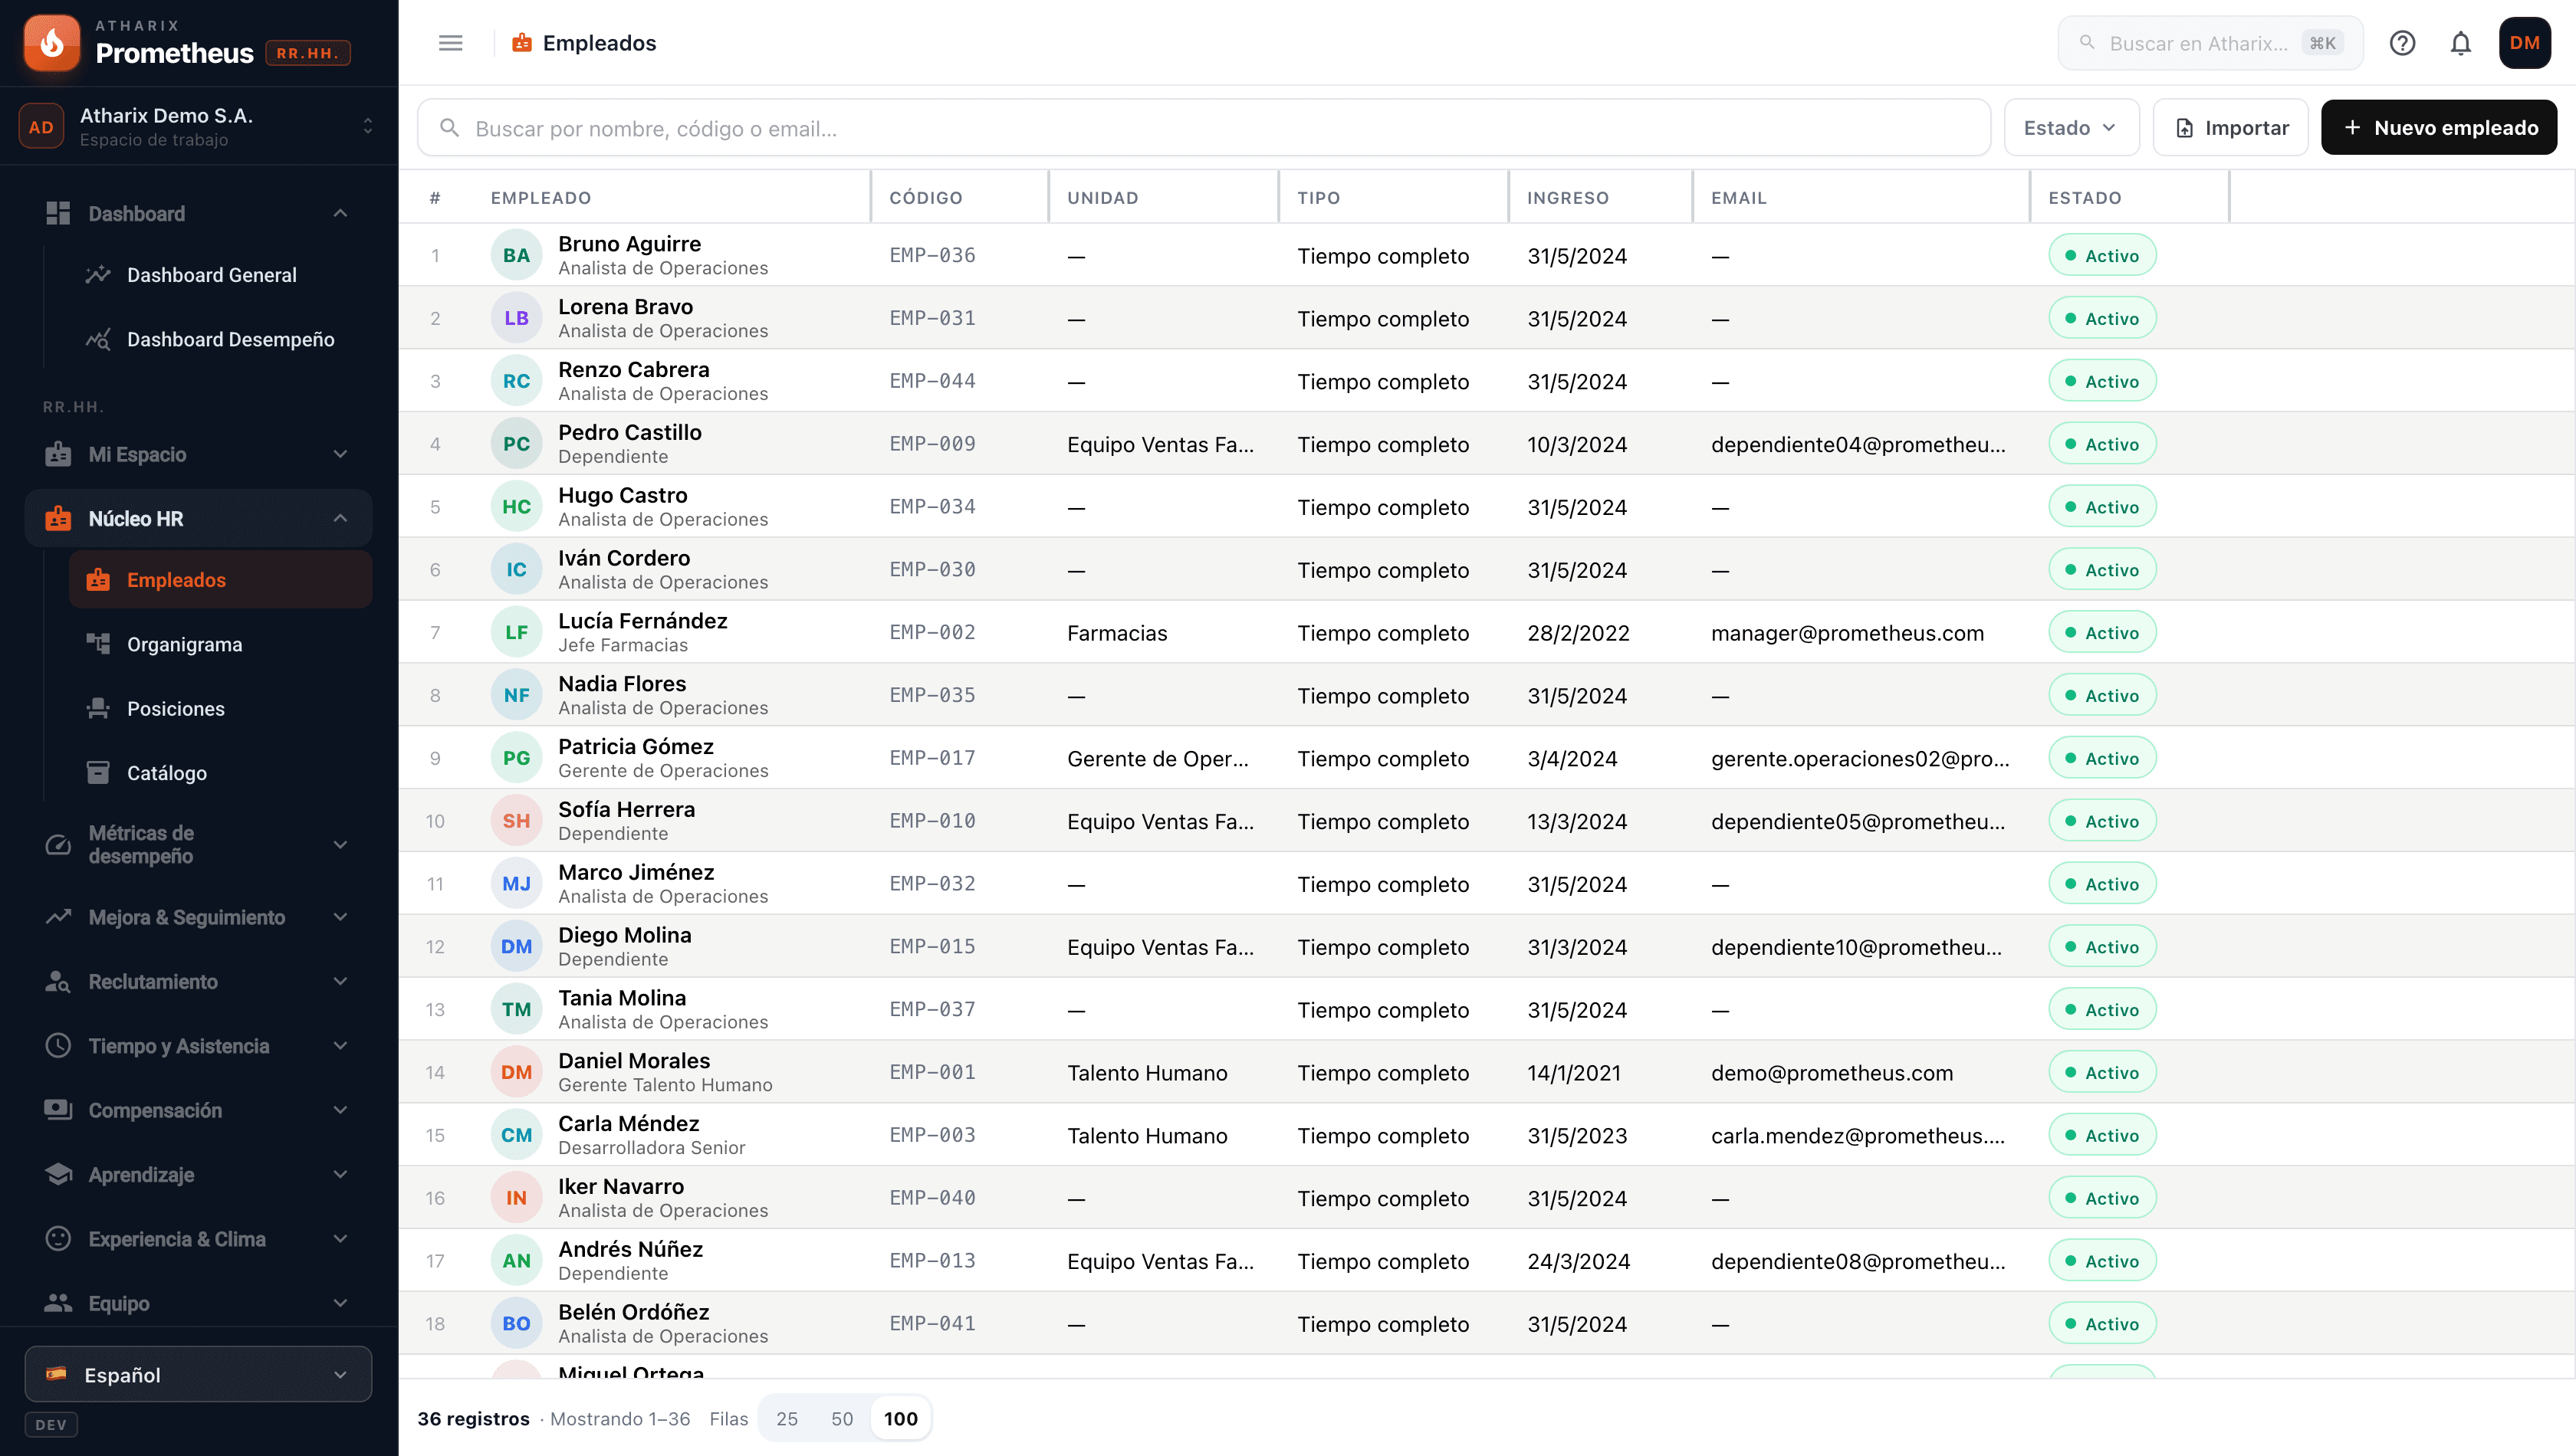Toggle the sidebar hamburger menu

coord(450,43)
